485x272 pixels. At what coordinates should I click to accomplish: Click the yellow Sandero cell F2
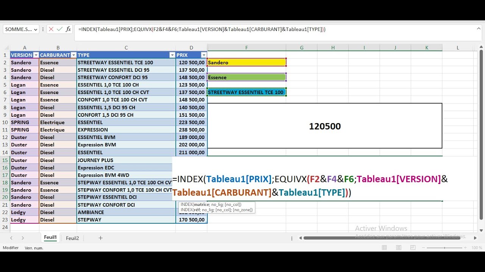(246, 62)
